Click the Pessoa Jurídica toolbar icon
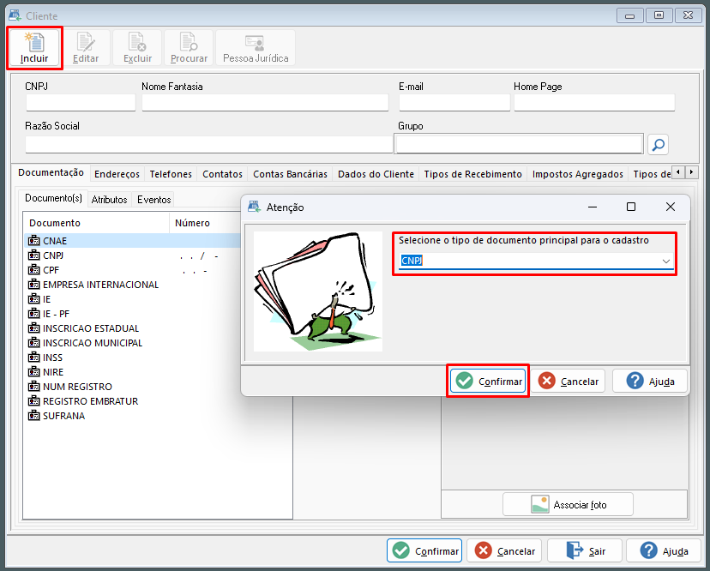 pyautogui.click(x=256, y=47)
